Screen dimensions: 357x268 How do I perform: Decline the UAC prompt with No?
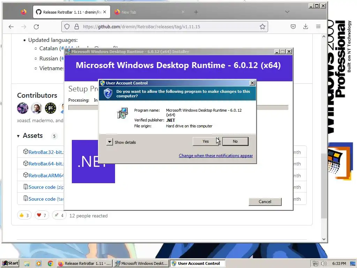point(235,141)
